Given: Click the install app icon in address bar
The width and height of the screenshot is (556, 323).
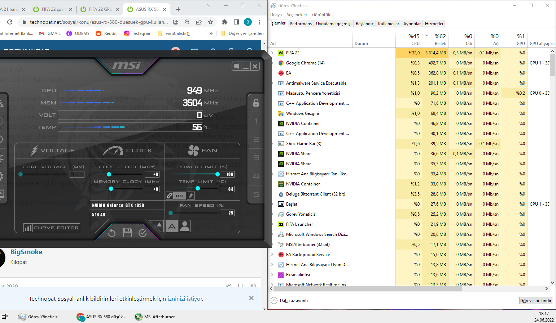Looking at the screenshot, I should coord(176,22).
